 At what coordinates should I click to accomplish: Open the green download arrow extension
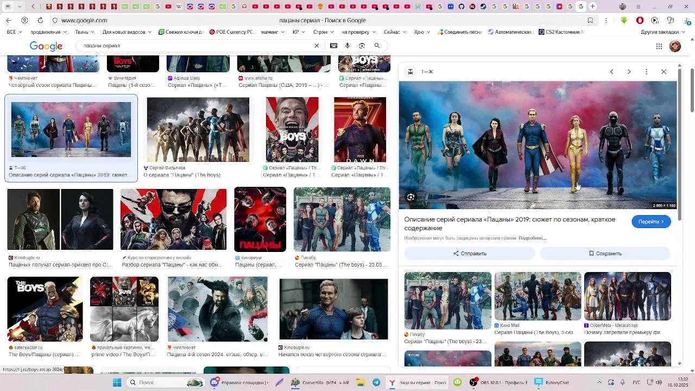624,20
